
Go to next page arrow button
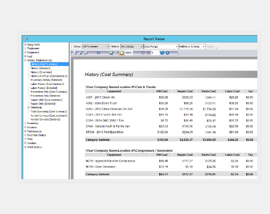click(162, 53)
